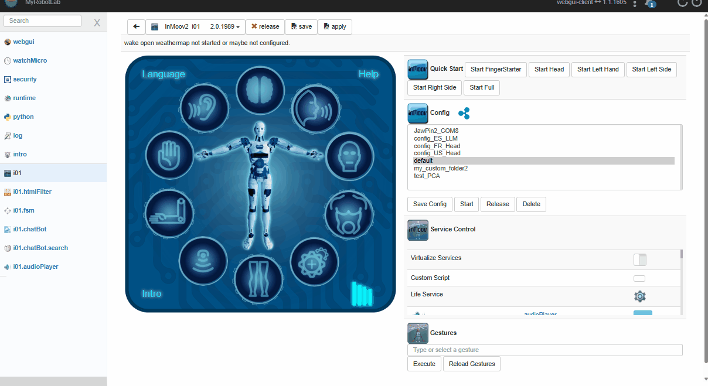Click the blue nodes icon beside Config
Viewport: 708px width, 386px height.
[464, 113]
